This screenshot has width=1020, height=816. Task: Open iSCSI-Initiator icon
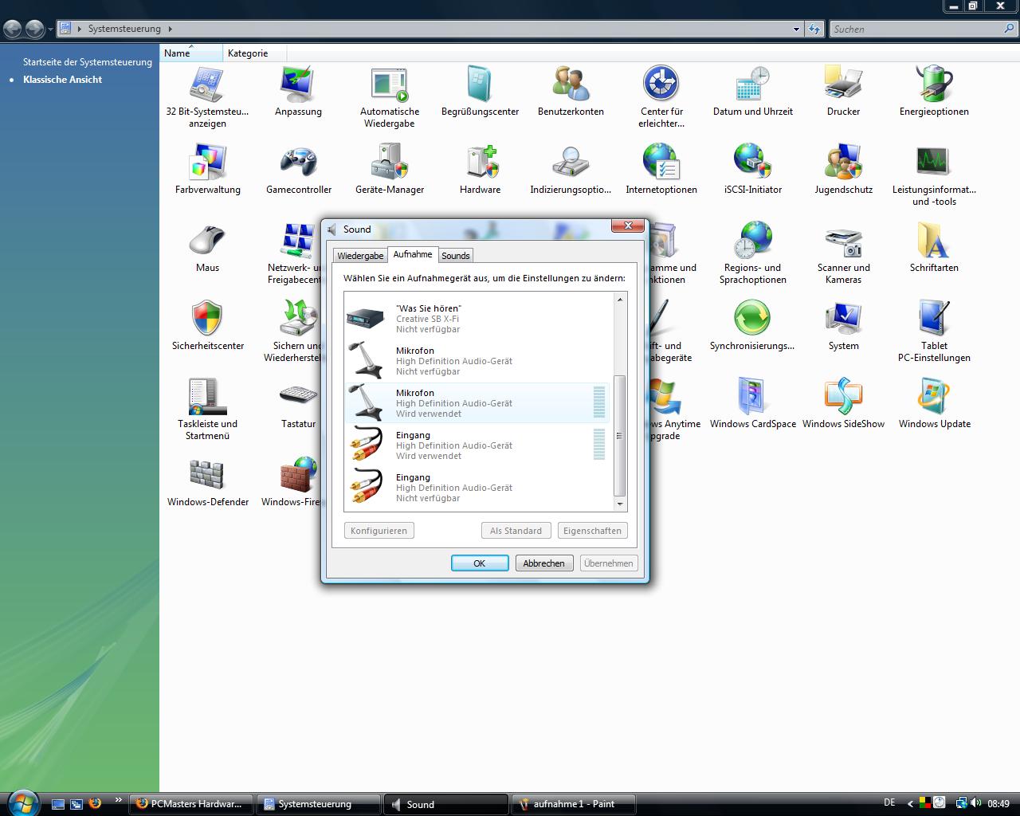pyautogui.click(x=752, y=169)
